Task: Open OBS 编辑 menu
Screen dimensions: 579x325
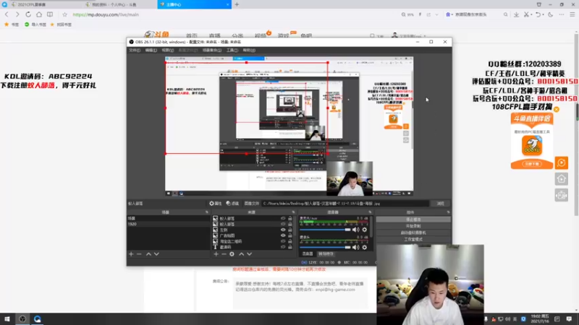Action: [151, 50]
